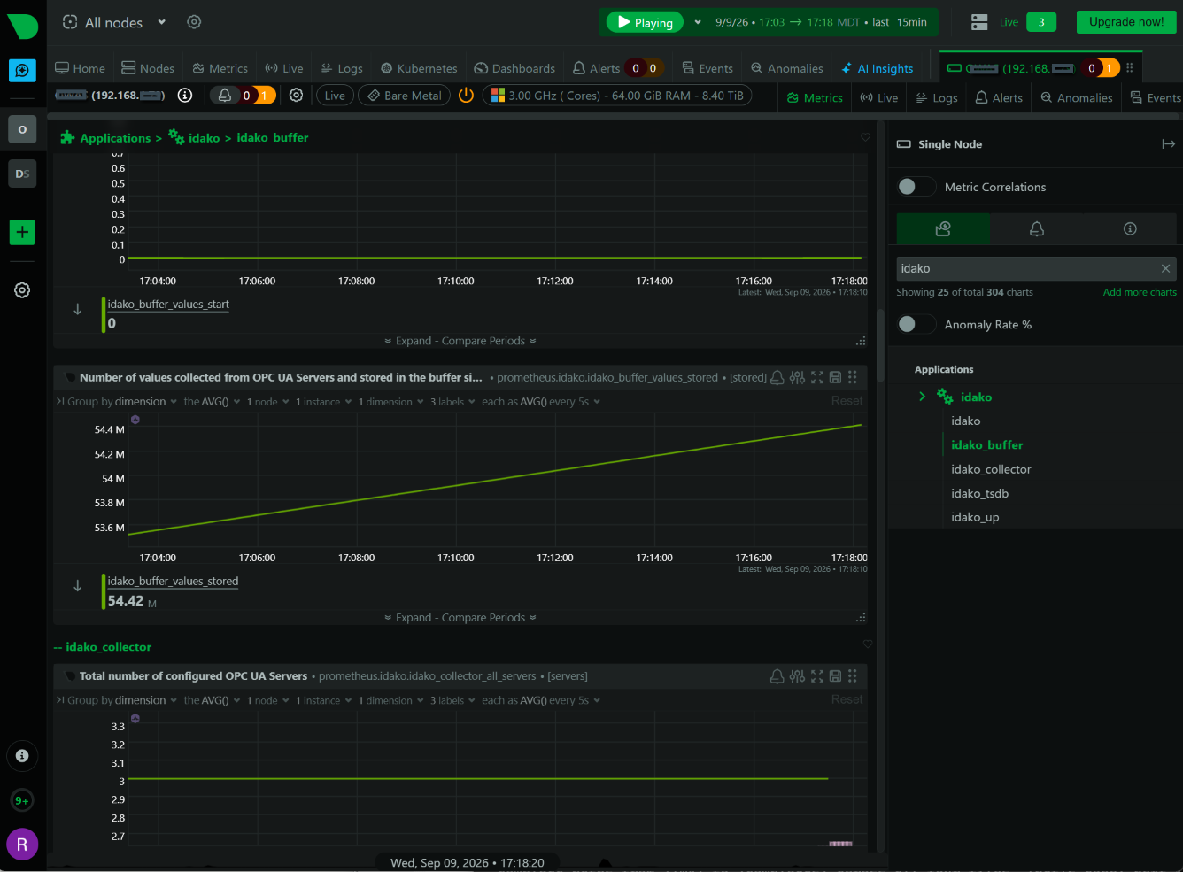Fullscreen the buffer_values_stored chart
Image resolution: width=1183 pixels, height=872 pixels.
pos(816,377)
